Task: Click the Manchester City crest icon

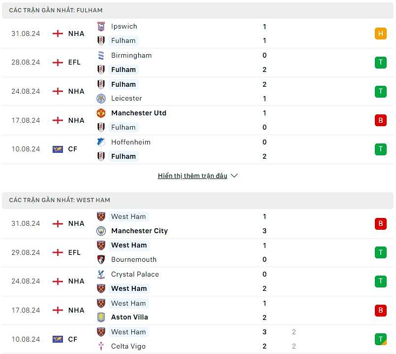Action: tap(101, 231)
